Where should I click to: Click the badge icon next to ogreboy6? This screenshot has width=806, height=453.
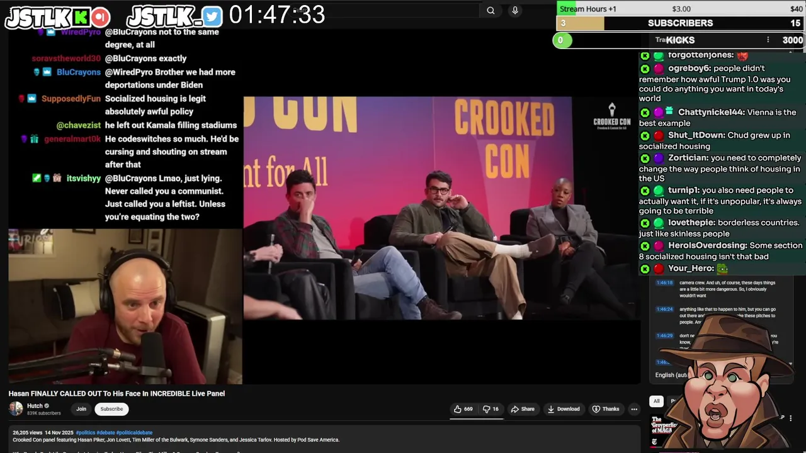click(659, 68)
